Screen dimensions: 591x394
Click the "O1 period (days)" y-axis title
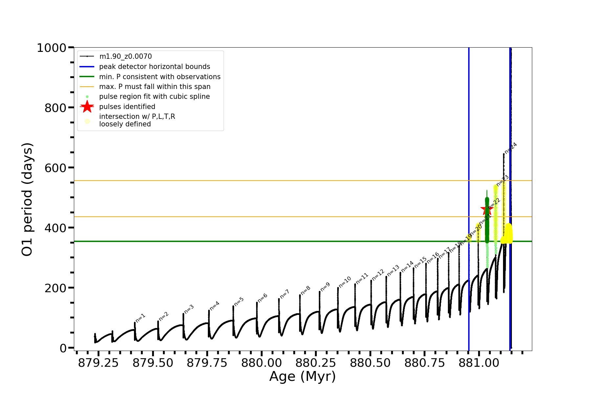click(x=27, y=199)
